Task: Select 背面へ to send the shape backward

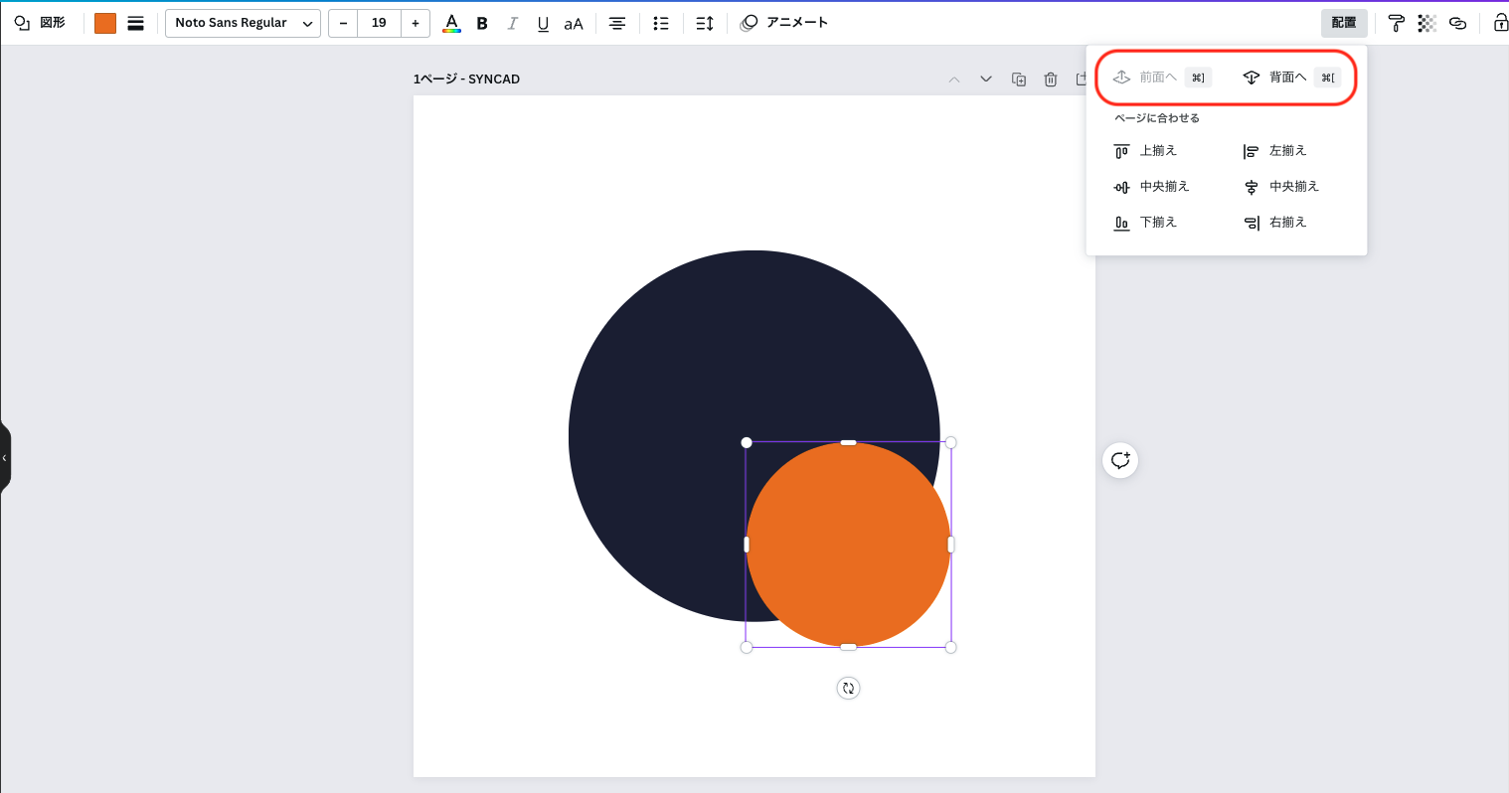Action: [x=1289, y=77]
